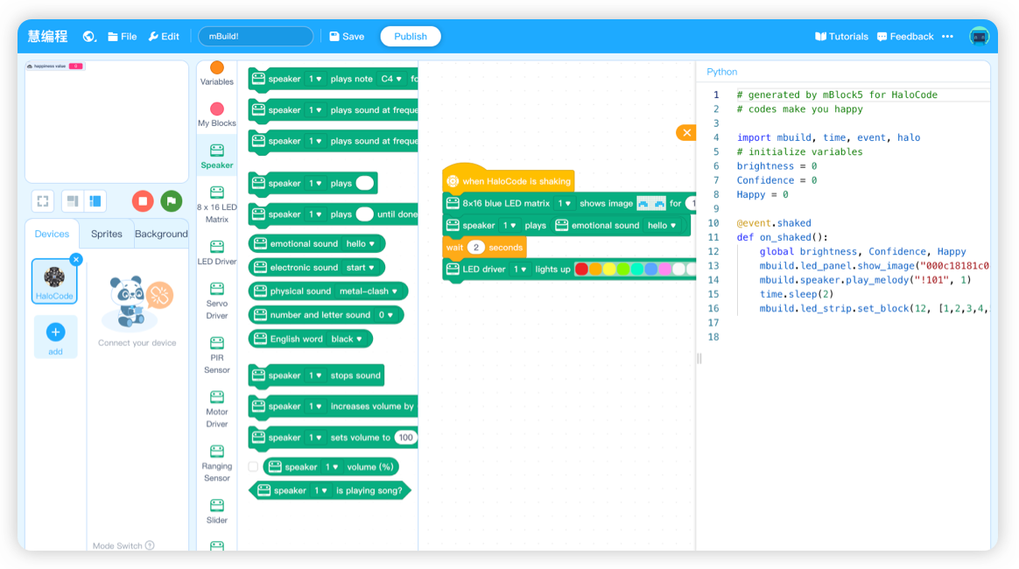The height and width of the screenshot is (569, 1019).
Task: Pick the green LED color swatch
Action: 623,269
